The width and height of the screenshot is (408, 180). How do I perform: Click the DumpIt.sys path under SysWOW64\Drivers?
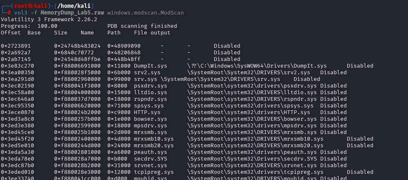(x=257, y=66)
